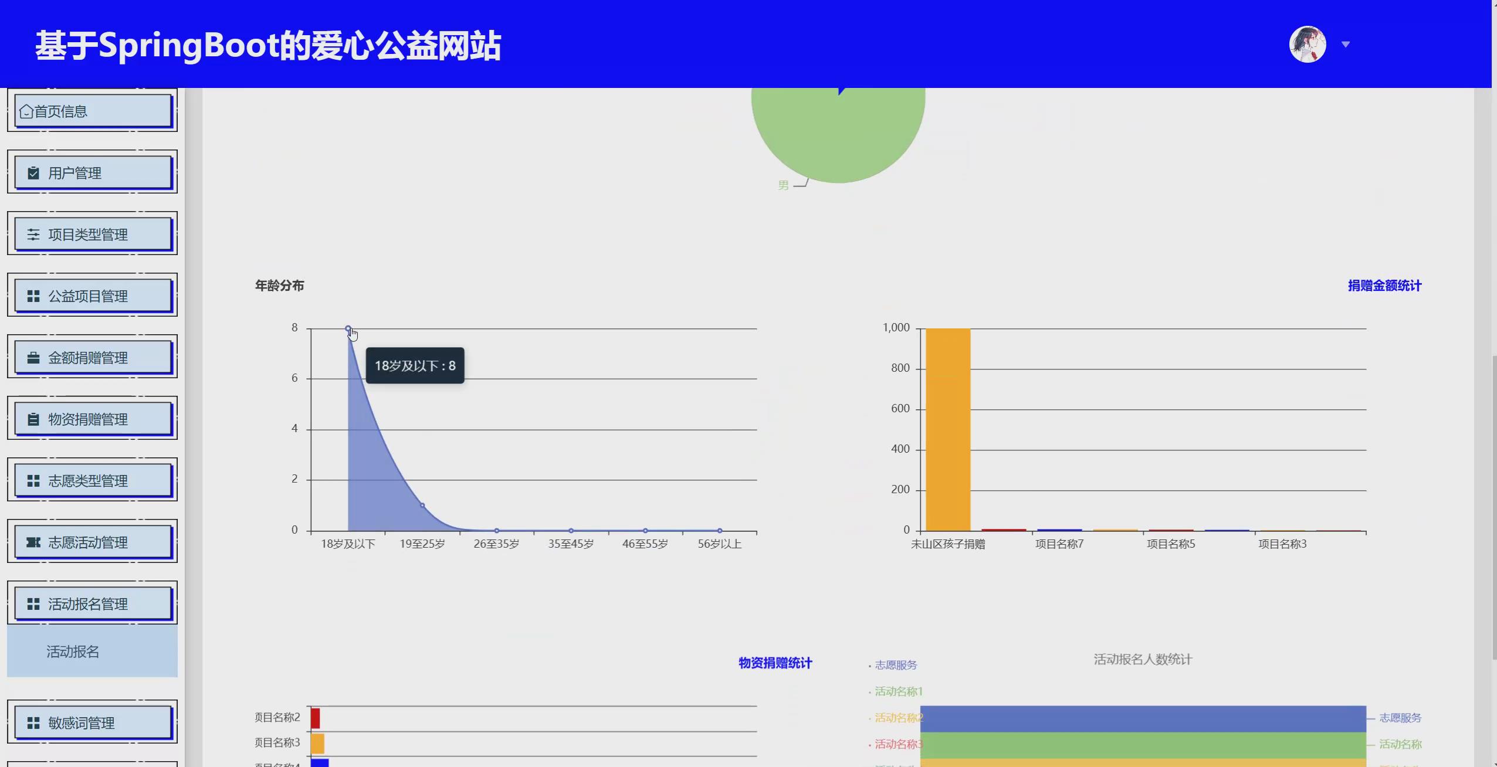Image resolution: width=1497 pixels, height=767 pixels.
Task: Click the orange 未山区孩子捐赠 bar
Action: click(x=948, y=429)
